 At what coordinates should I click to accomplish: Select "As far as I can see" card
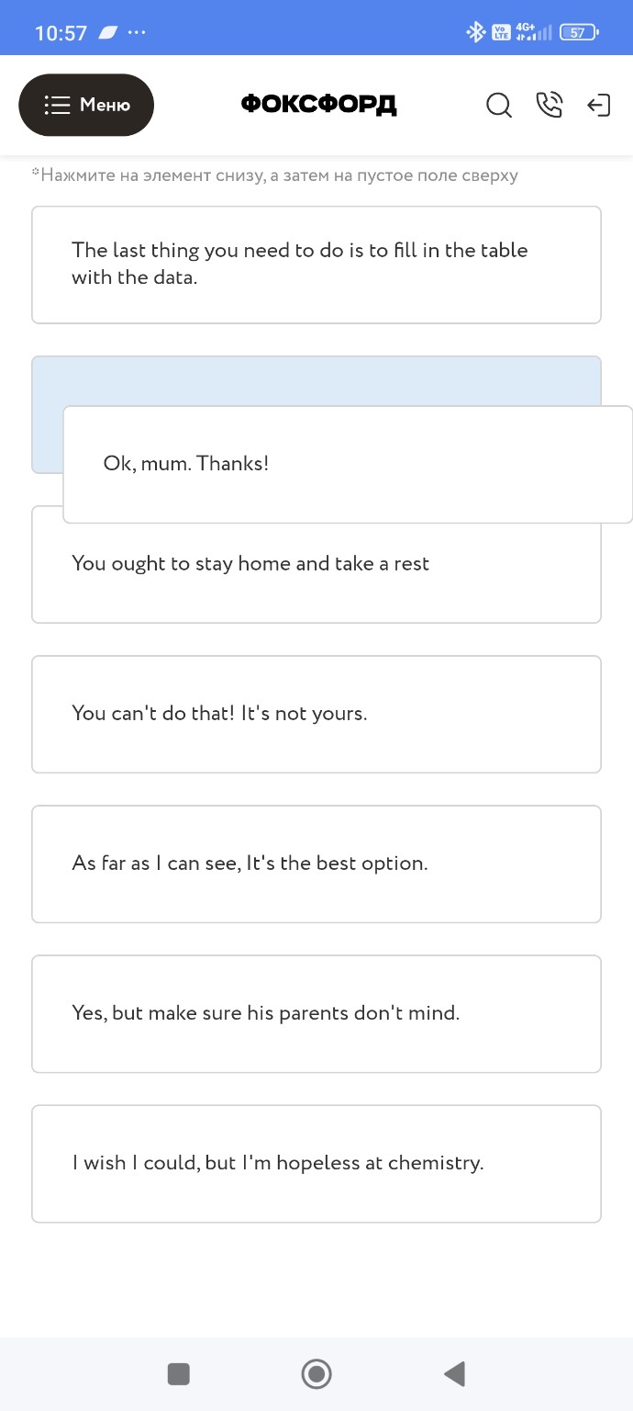(316, 864)
